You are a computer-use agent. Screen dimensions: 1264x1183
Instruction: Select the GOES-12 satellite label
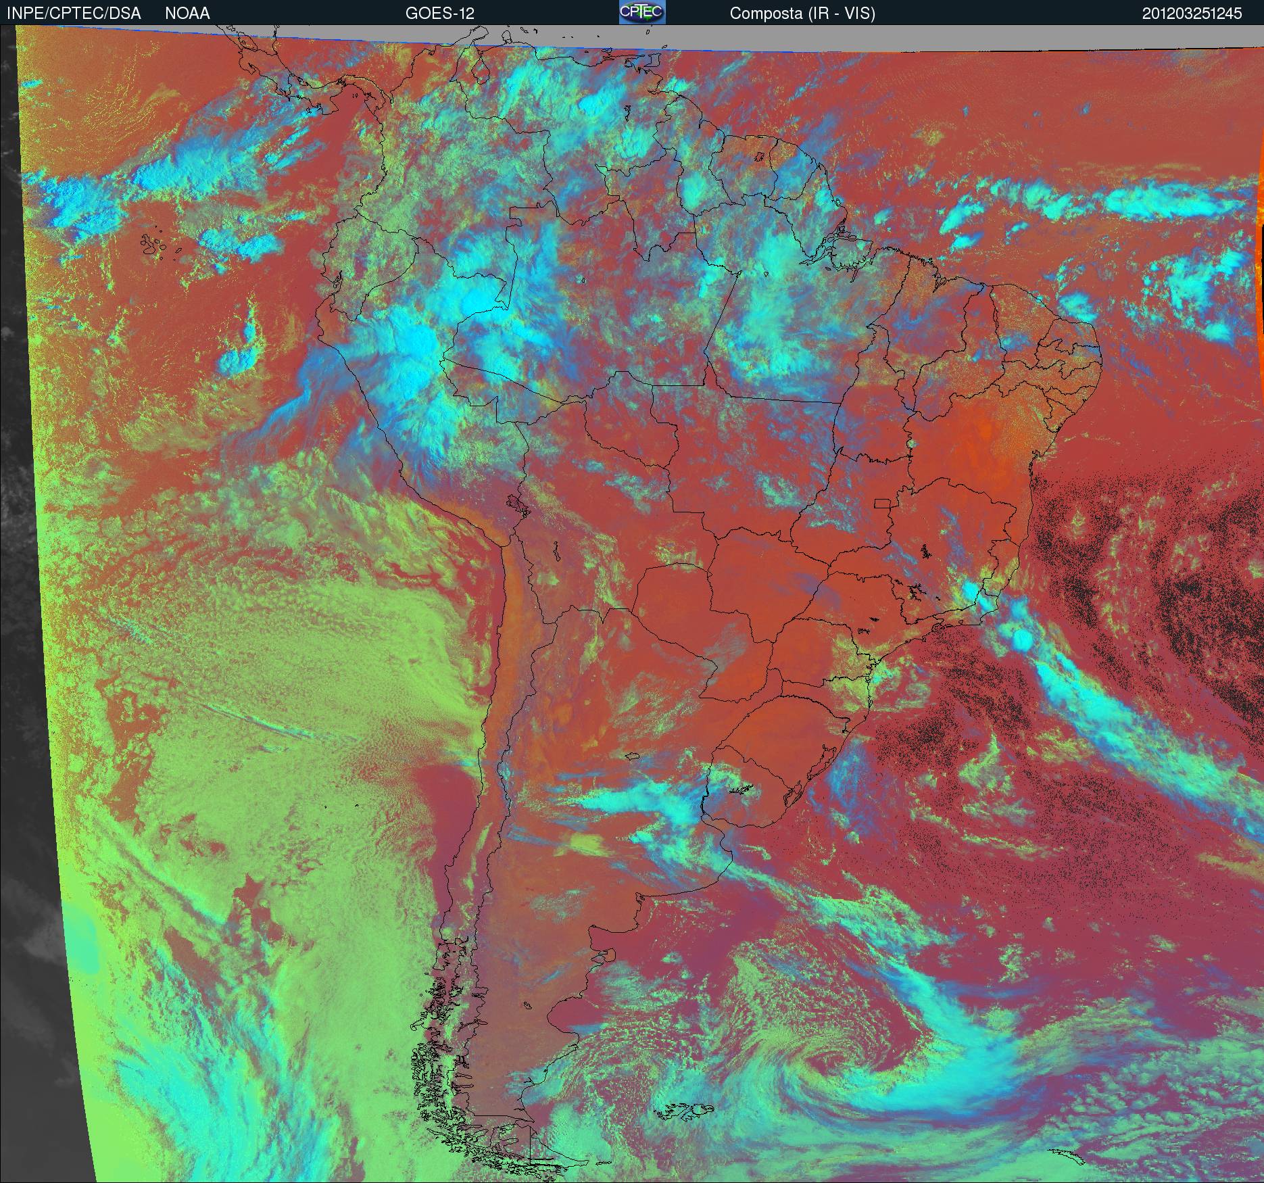(x=439, y=13)
